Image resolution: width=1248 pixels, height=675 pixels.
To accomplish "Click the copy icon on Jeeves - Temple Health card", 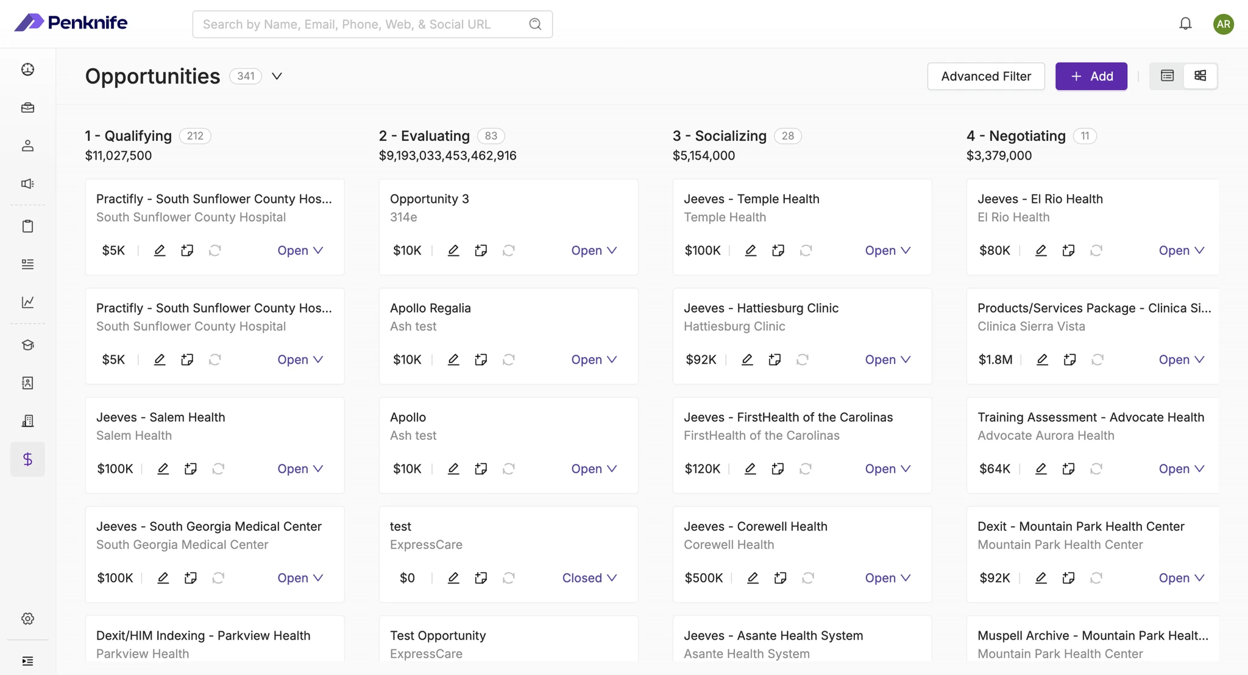I will click(x=778, y=250).
